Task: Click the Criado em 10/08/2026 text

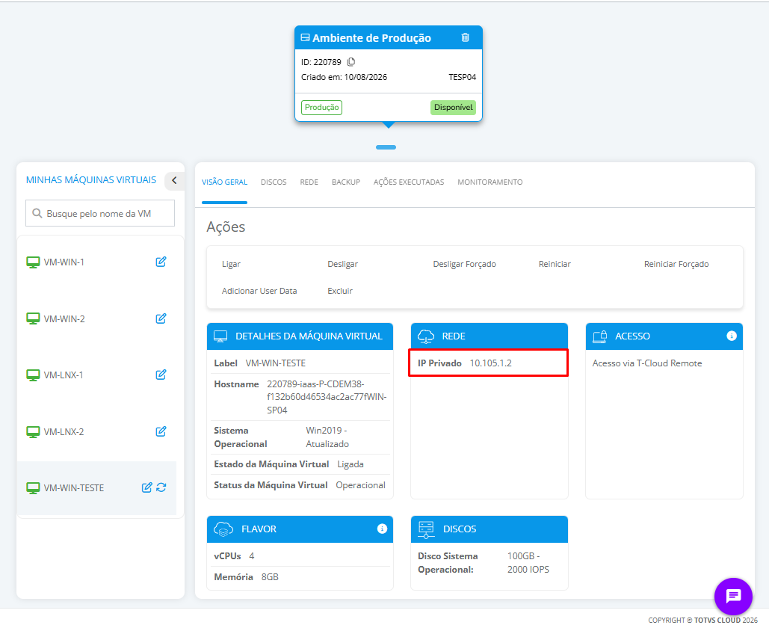Action: [344, 77]
